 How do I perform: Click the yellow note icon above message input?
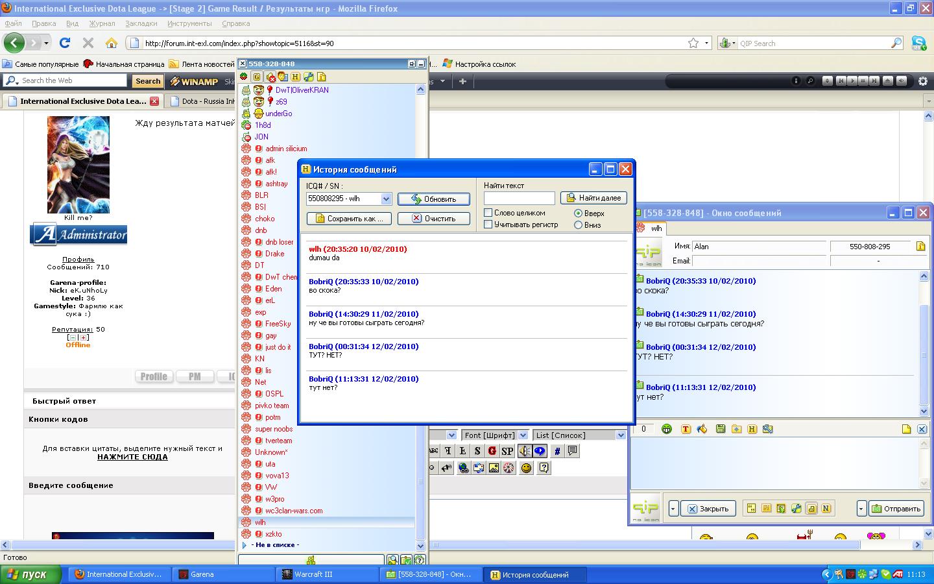tap(907, 429)
